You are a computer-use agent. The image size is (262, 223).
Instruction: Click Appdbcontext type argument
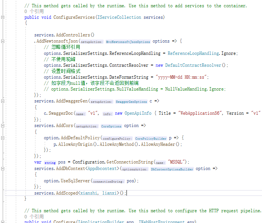102,168
